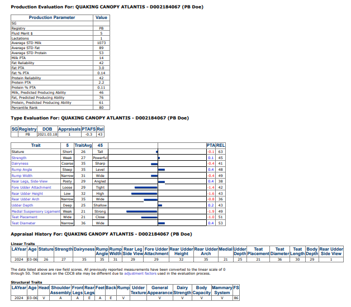351x307 pixels.
Task: Click the Stature trait label
Action: point(18,152)
